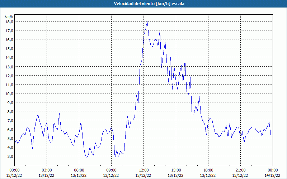Click the 18,0 km/h peak of the wind curve
This screenshot has height=179, width=287.
pyautogui.click(x=147, y=21)
